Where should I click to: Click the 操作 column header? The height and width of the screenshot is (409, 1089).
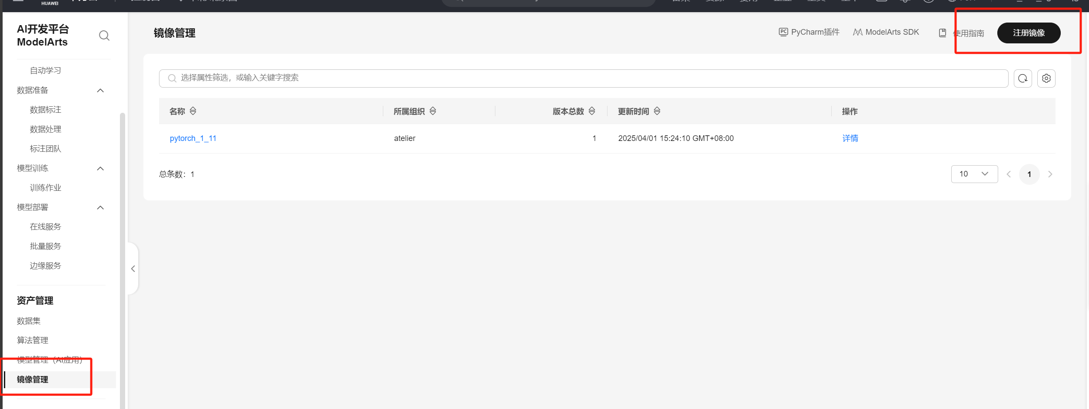(850, 111)
